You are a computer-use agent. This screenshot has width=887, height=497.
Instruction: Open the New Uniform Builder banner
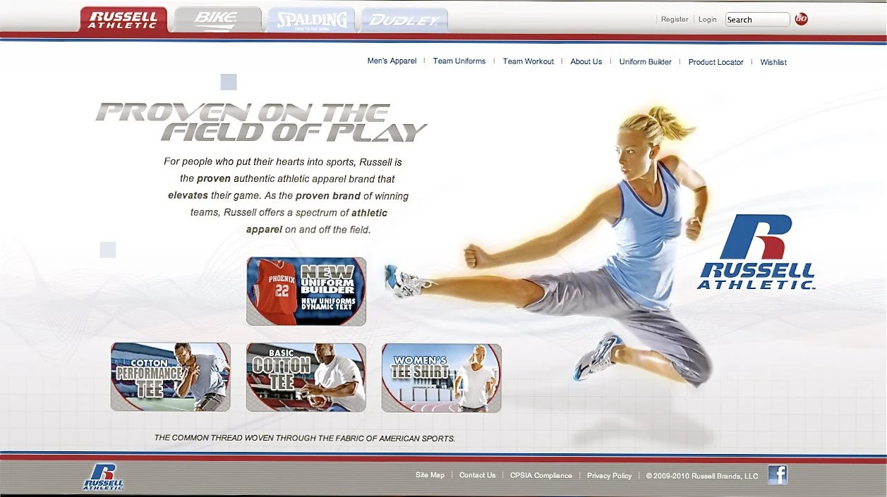[306, 291]
